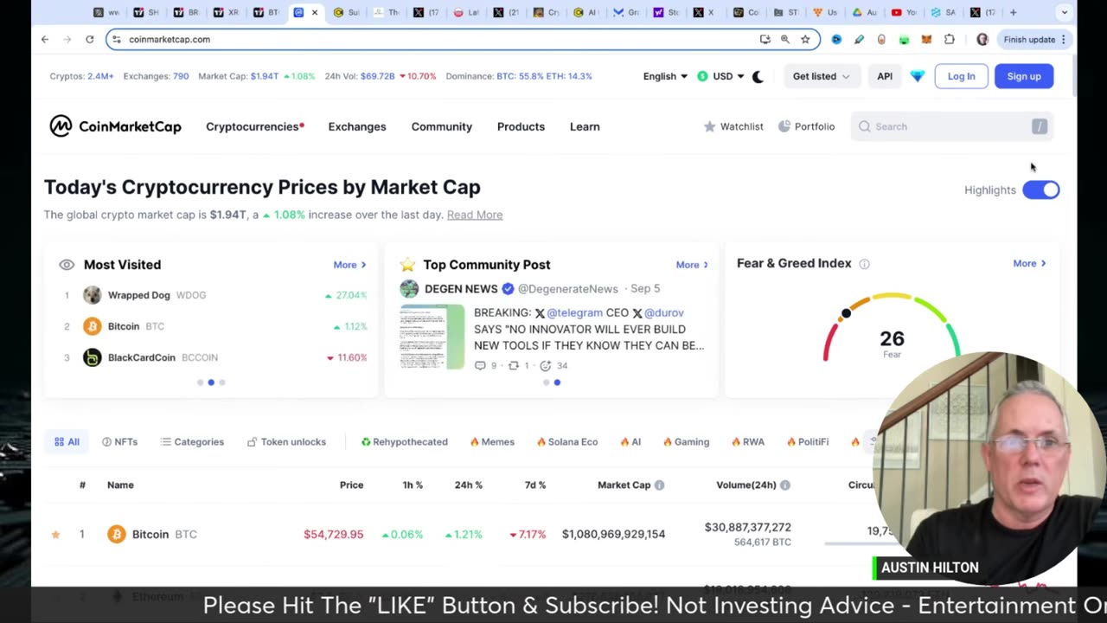
Task: Click the DEGEN NEWS avatar
Action: [409, 288]
